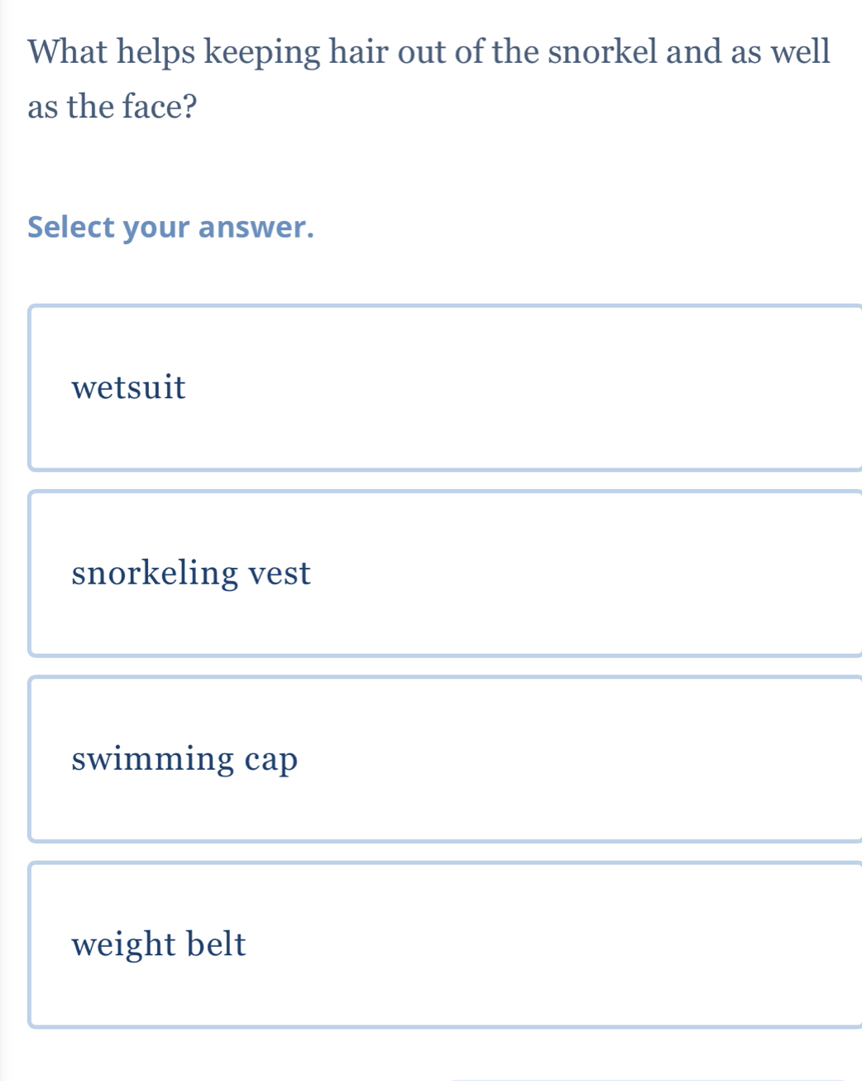Click the 'Select your answer.' heading
Viewport: 862px width, 1081px height.
point(171,227)
